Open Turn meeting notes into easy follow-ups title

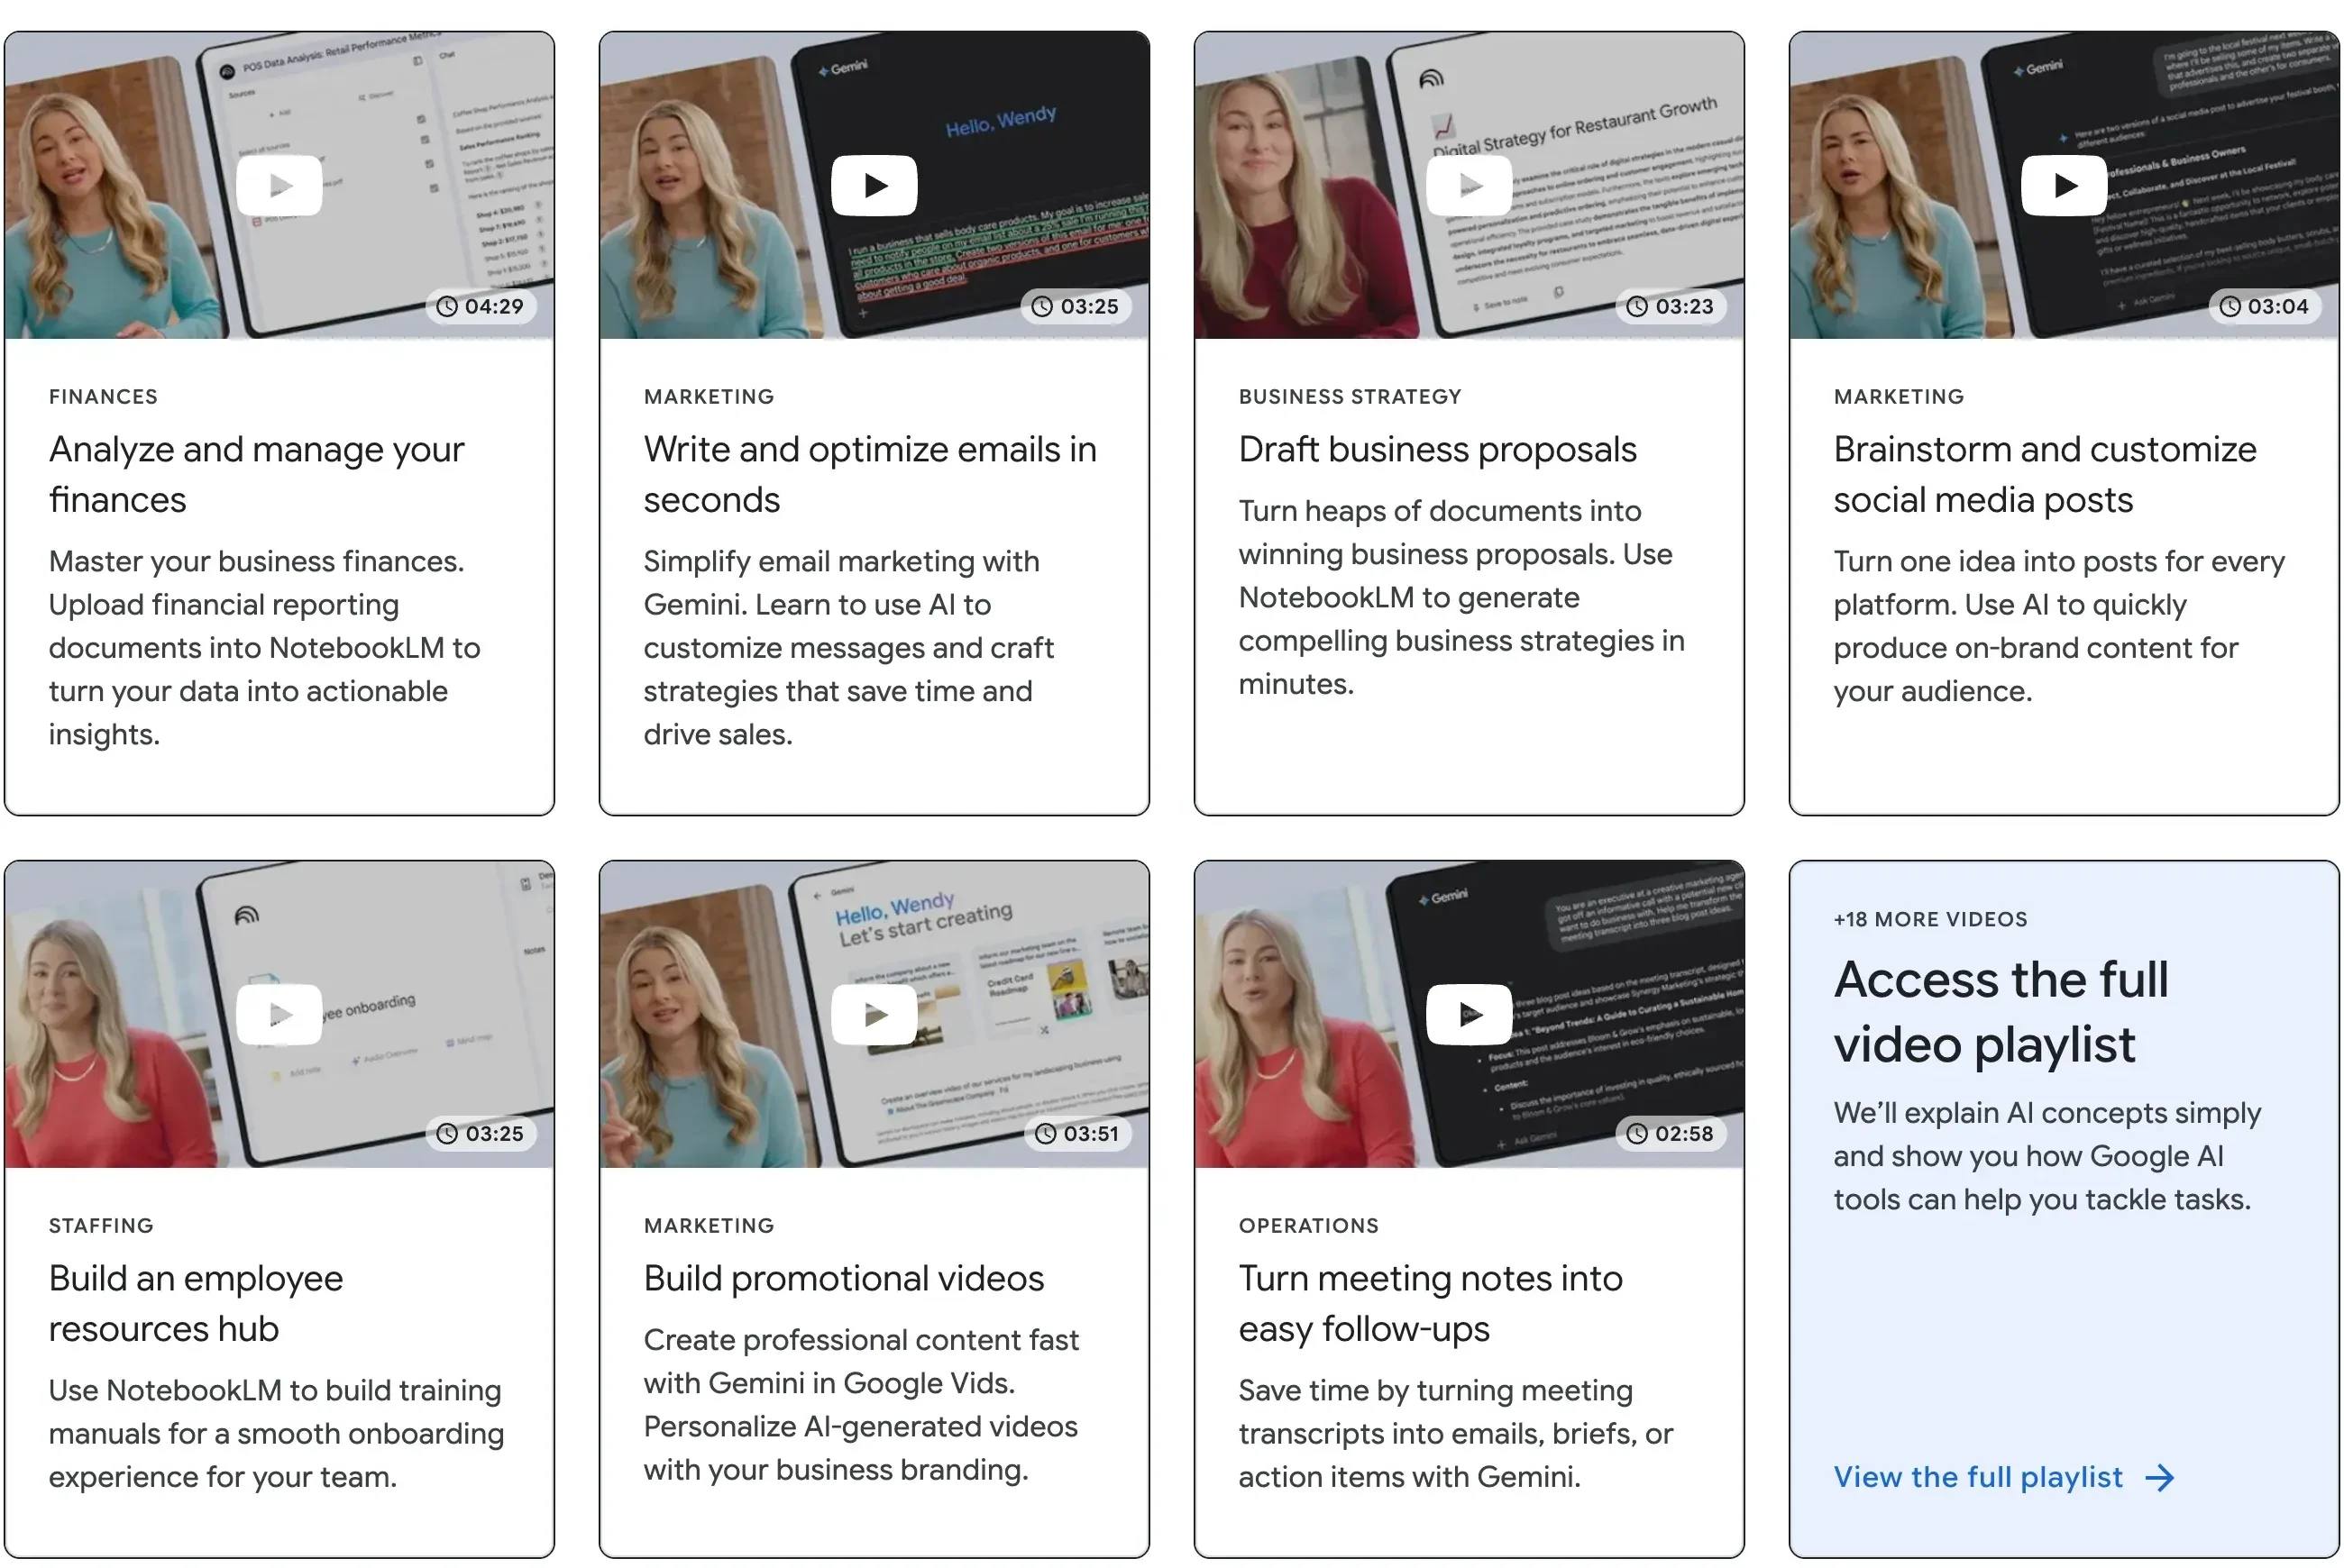(x=1431, y=1303)
